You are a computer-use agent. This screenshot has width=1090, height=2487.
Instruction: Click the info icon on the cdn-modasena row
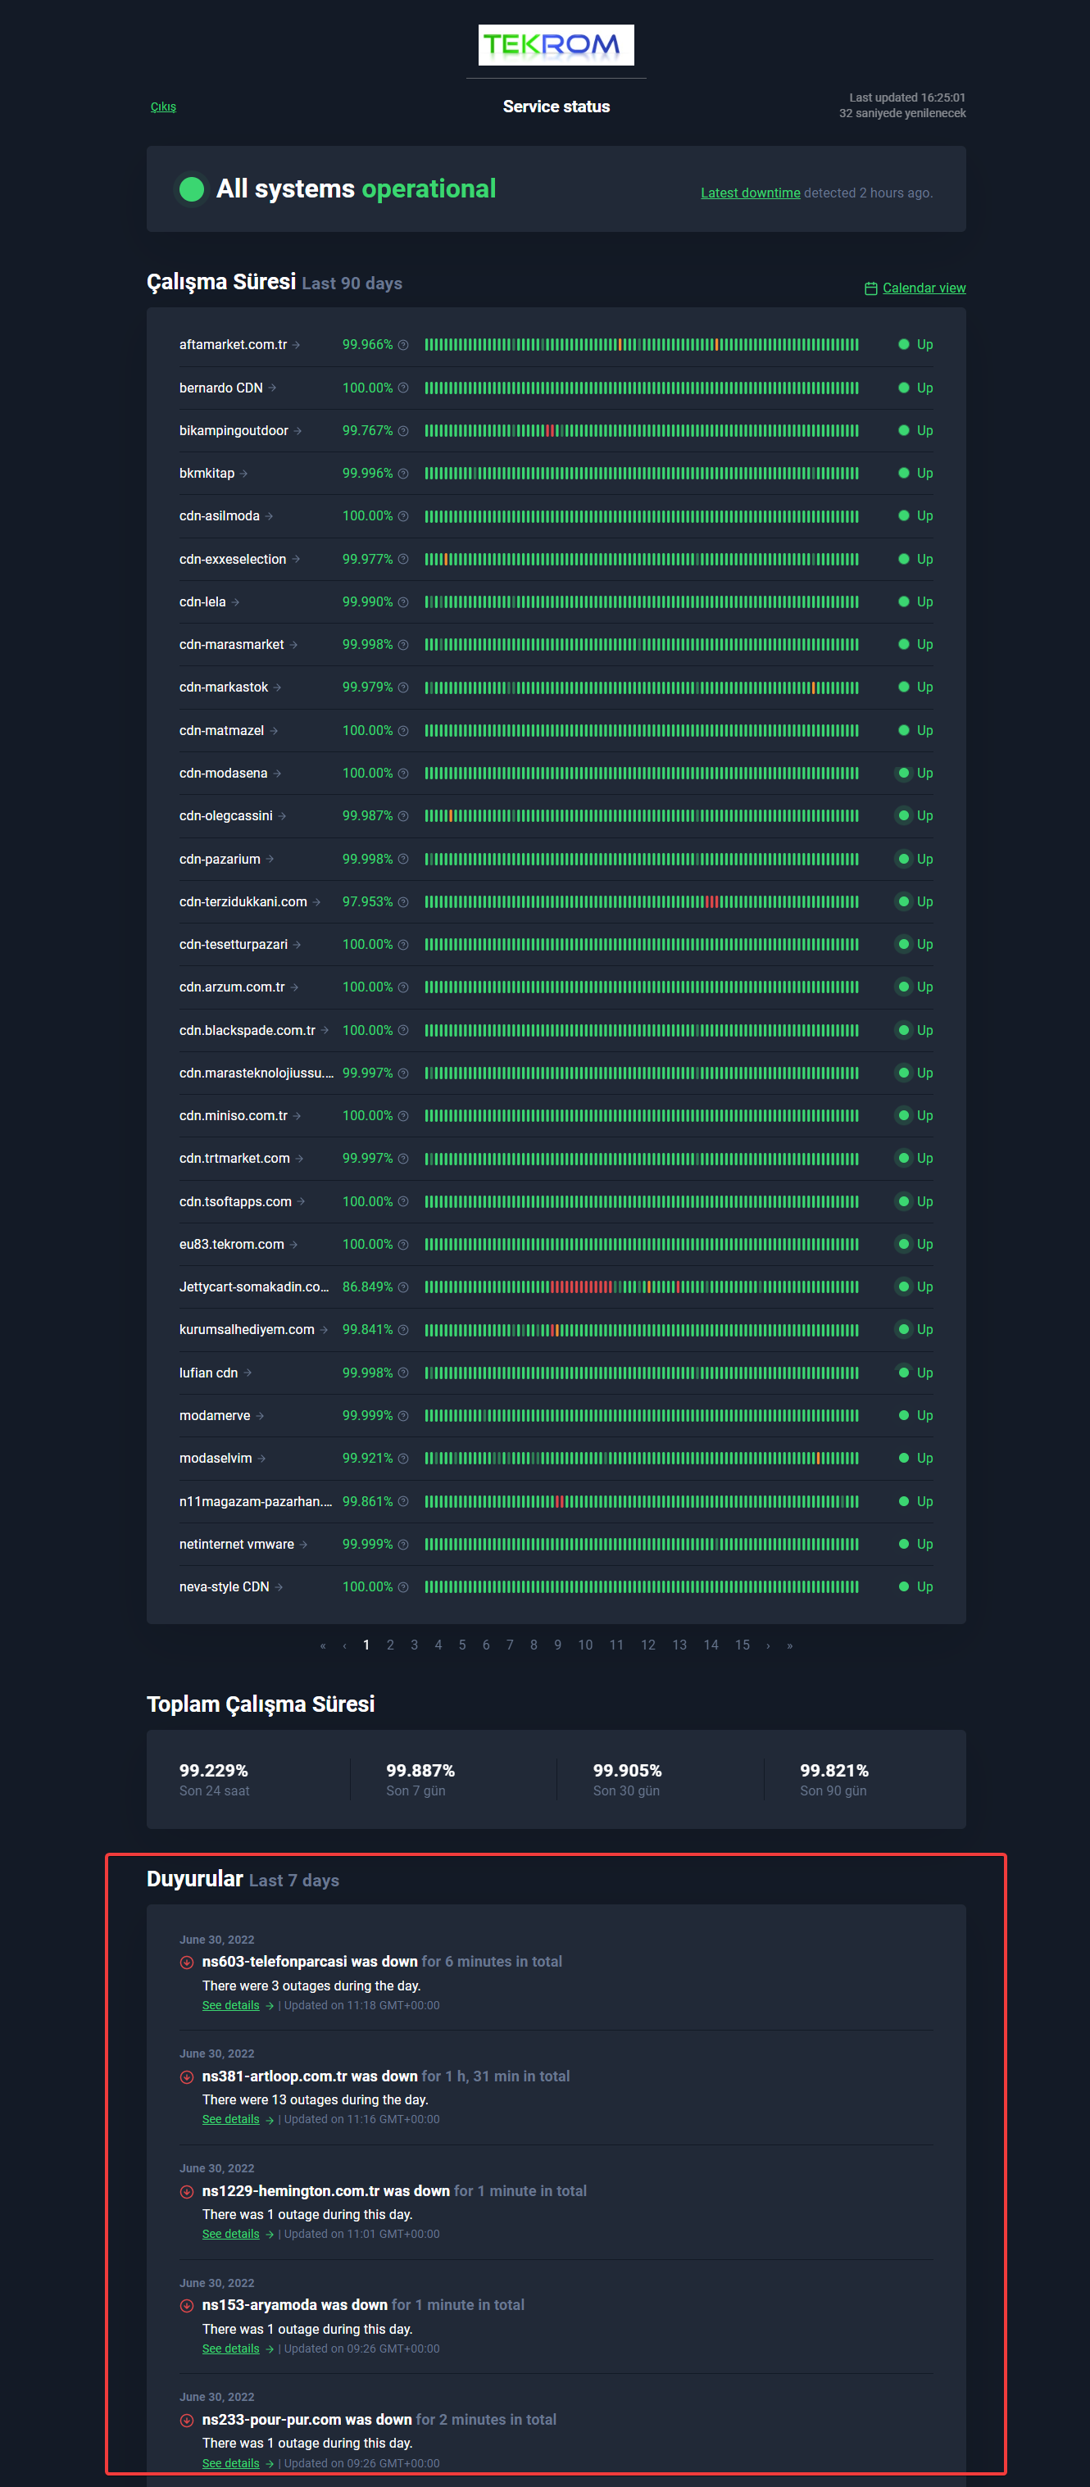403,774
